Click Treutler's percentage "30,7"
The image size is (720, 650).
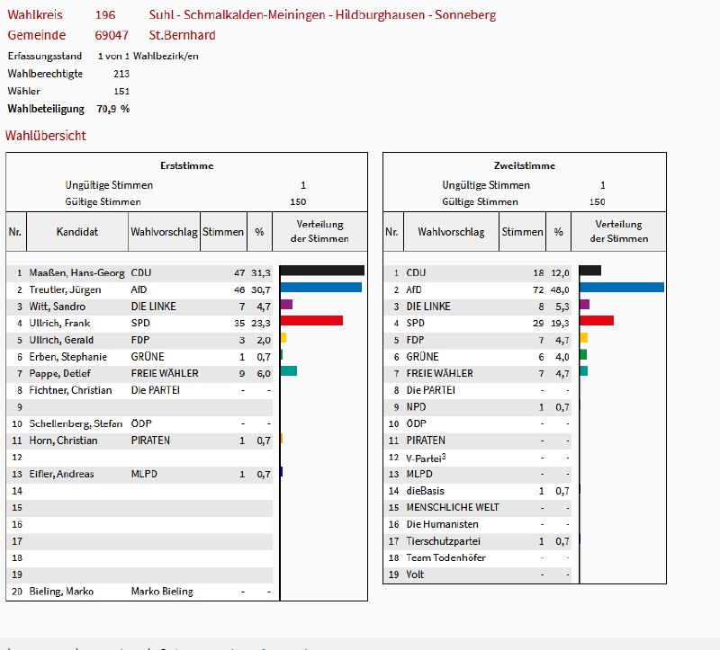click(261, 289)
